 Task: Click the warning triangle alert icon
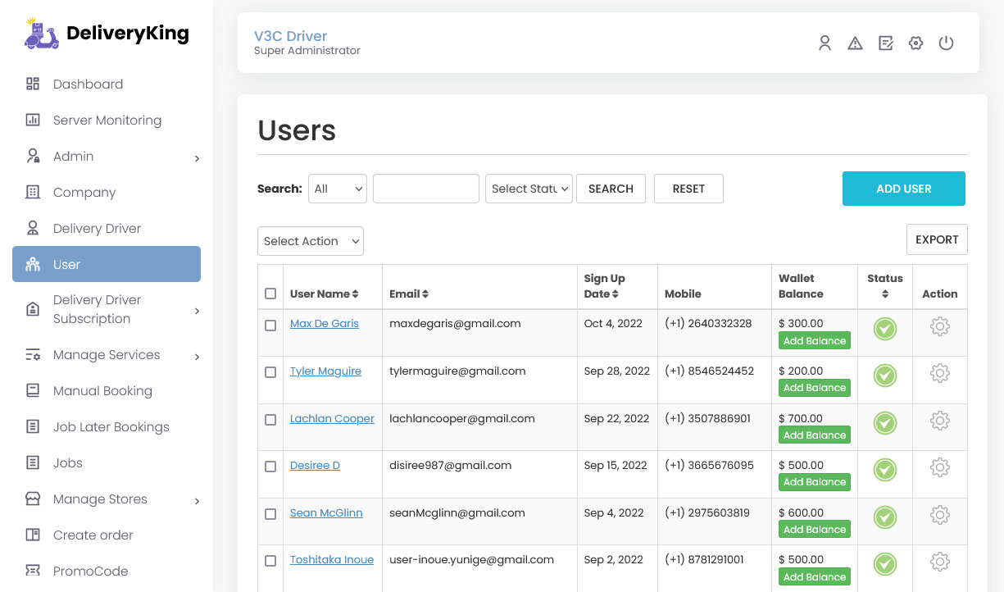(x=855, y=43)
